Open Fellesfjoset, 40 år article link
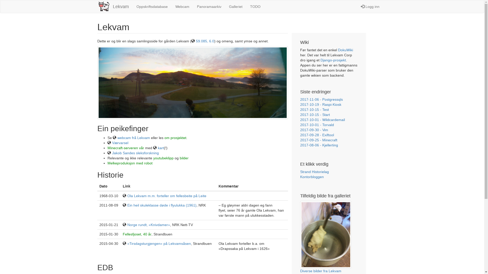 (137, 234)
